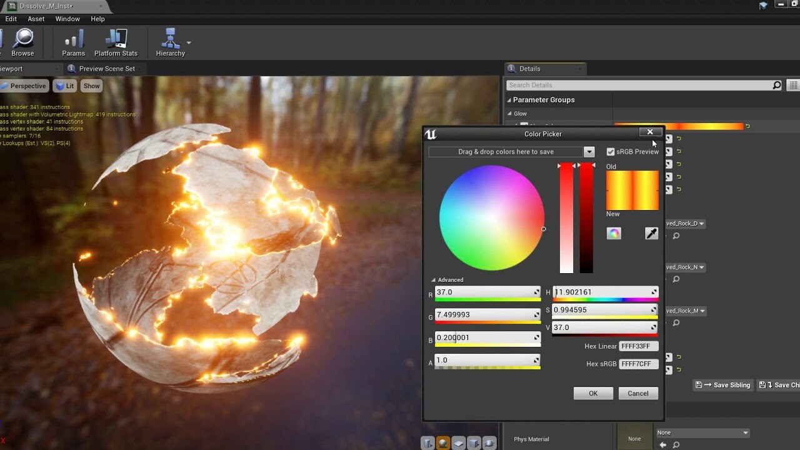This screenshot has height=450, width=800.
Task: Select the sphere preview mesh shape
Action: click(x=443, y=442)
